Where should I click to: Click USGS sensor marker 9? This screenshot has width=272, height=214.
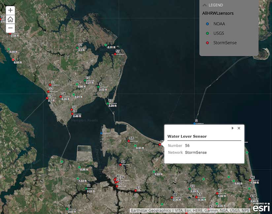point(98,87)
